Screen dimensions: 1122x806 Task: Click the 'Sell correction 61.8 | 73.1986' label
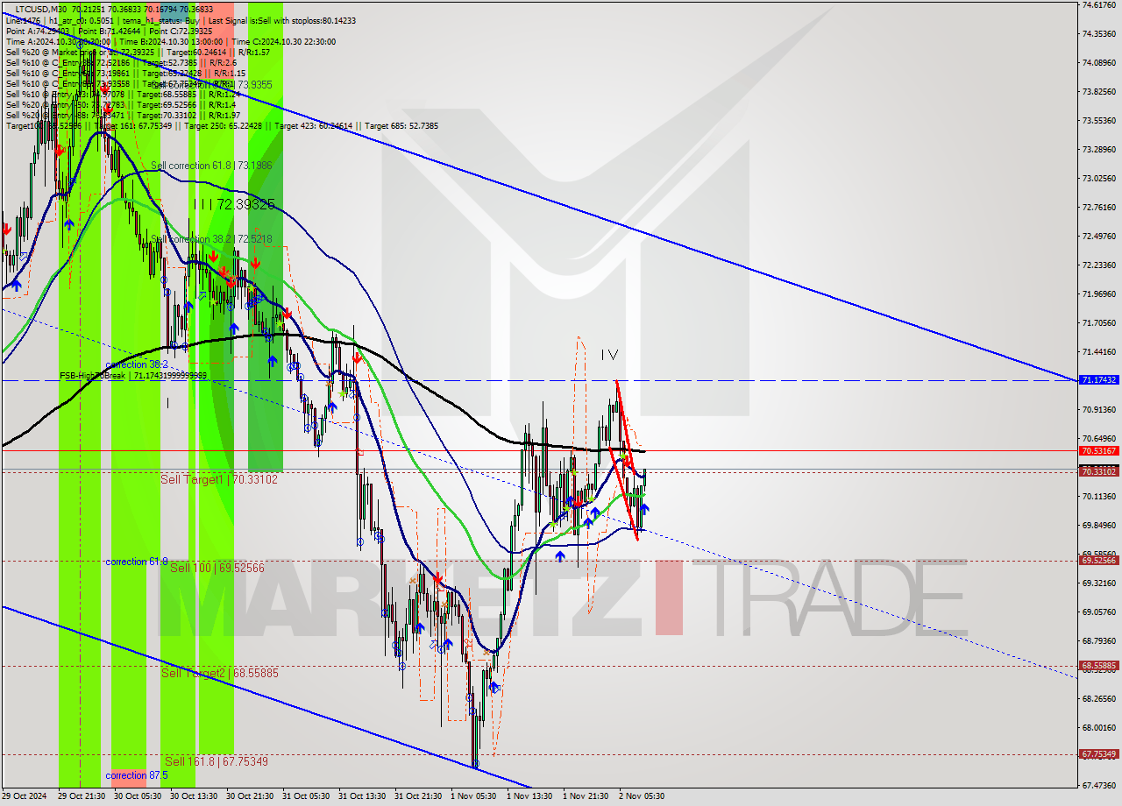tap(211, 165)
